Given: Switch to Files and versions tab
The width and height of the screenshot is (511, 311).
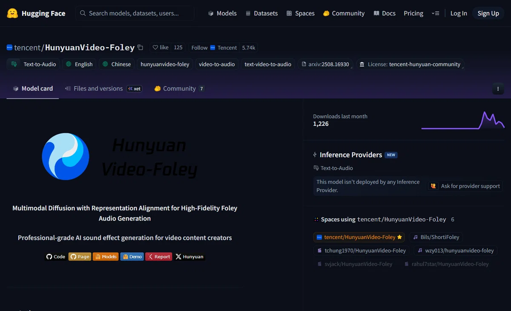Looking at the screenshot, I should [x=103, y=89].
